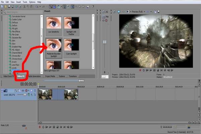201x134 pixels.
Task: Select Gaussian Blur in plug-in list
Action: click(x=16, y=38)
